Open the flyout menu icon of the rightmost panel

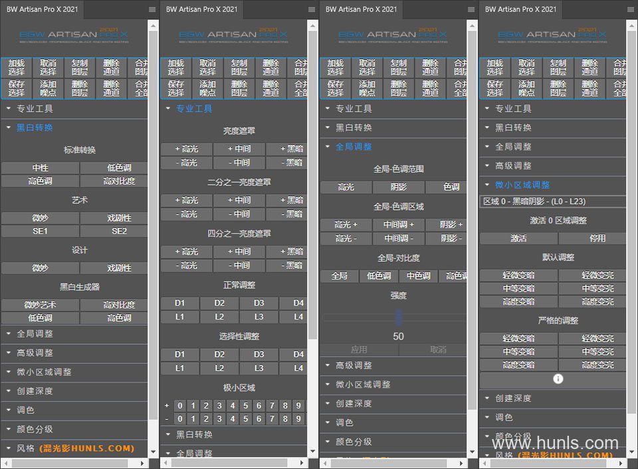[x=631, y=9]
